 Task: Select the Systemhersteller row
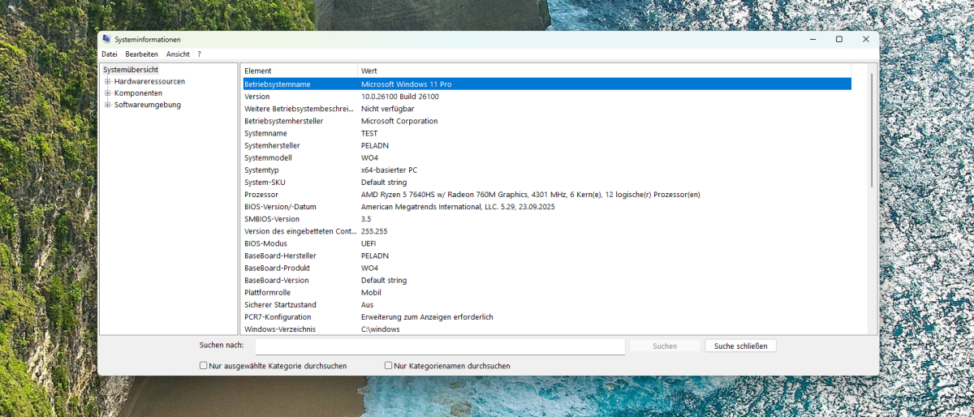(x=546, y=145)
